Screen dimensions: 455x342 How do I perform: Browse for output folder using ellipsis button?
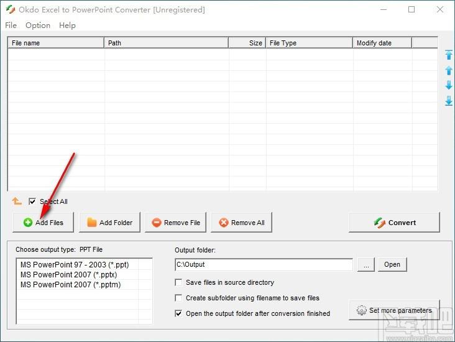click(366, 264)
